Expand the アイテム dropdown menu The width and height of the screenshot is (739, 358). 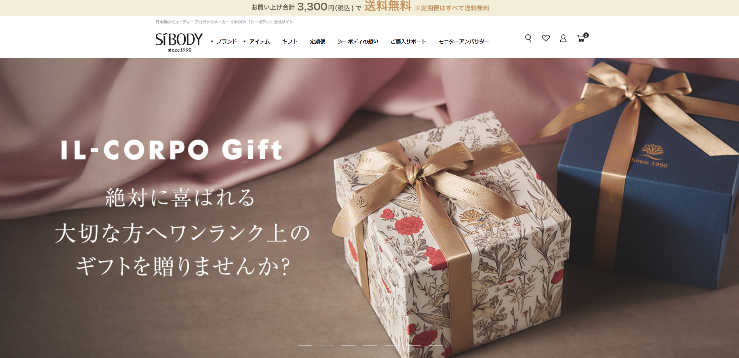click(257, 41)
